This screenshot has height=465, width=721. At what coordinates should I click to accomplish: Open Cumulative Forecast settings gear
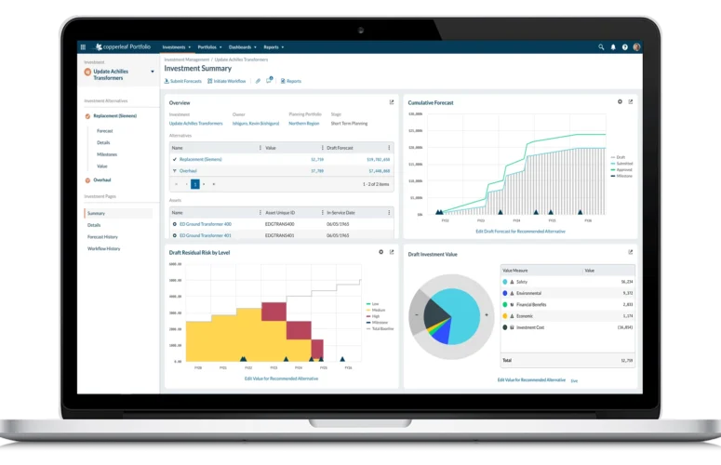[x=620, y=101]
